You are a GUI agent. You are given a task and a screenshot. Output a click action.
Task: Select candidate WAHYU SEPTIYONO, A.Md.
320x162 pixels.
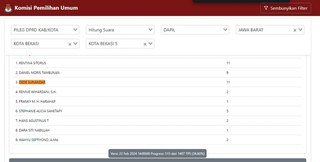point(157,140)
